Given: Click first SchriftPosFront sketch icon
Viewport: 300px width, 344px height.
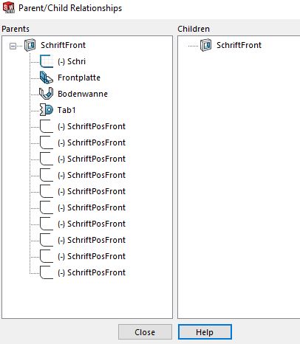Looking at the screenshot, I should pos(47,126).
